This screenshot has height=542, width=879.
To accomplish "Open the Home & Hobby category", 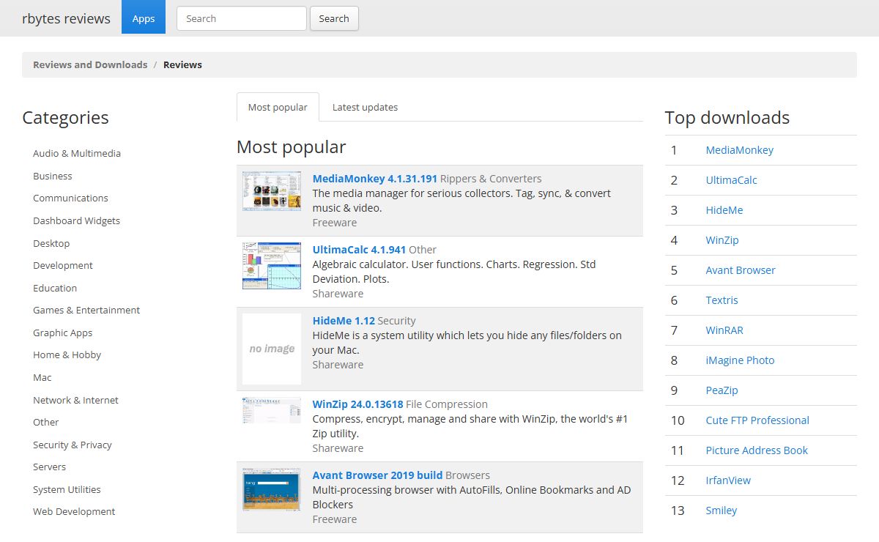I will [67, 354].
